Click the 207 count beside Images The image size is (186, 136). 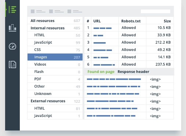click(x=77, y=57)
